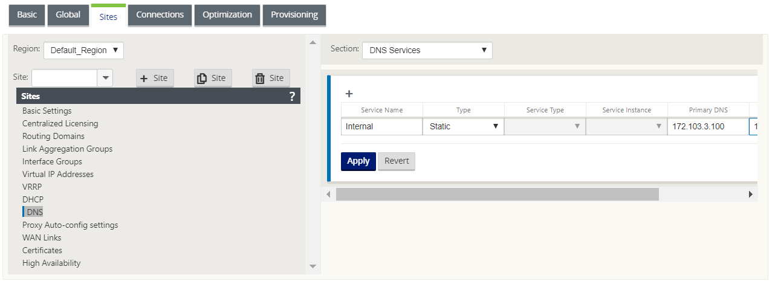This screenshot has height=287, width=775.
Task: Revert the DNS service changes
Action: 397,161
